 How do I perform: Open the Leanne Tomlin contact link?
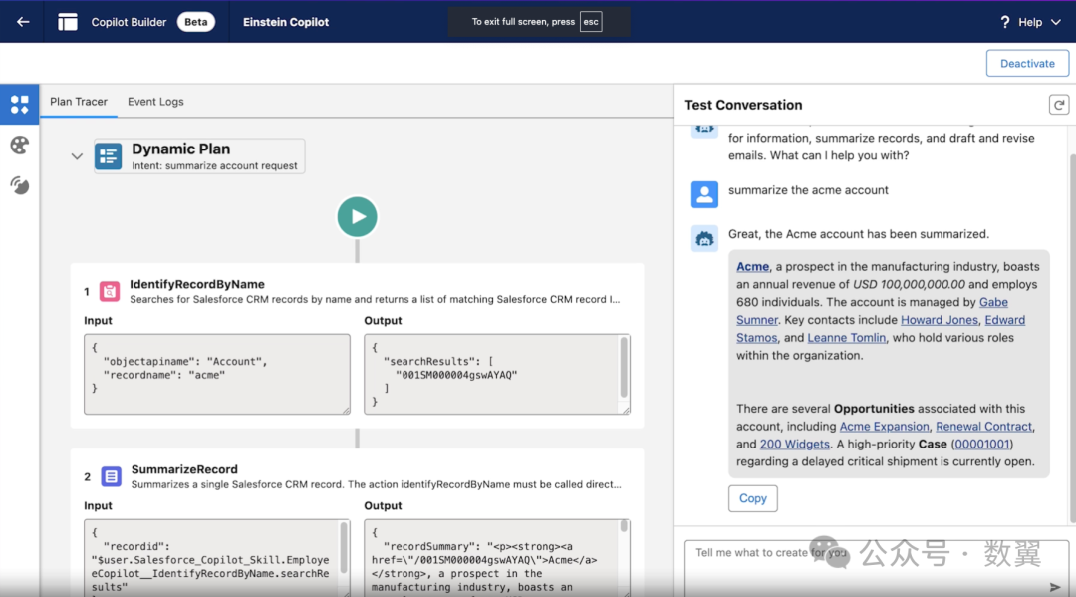tap(846, 338)
